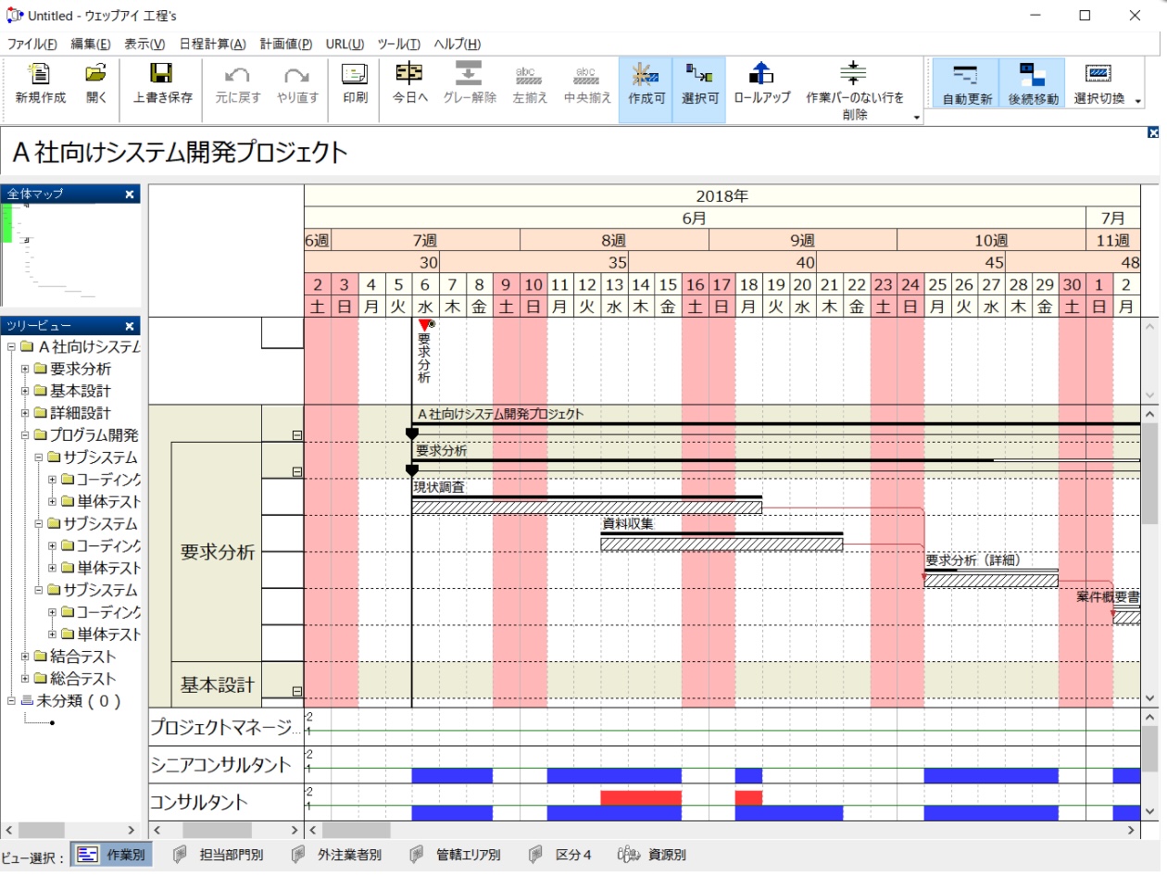Open dropdown beside 作業バーのない行を削除
The width and height of the screenshot is (1167, 877).
917,118
